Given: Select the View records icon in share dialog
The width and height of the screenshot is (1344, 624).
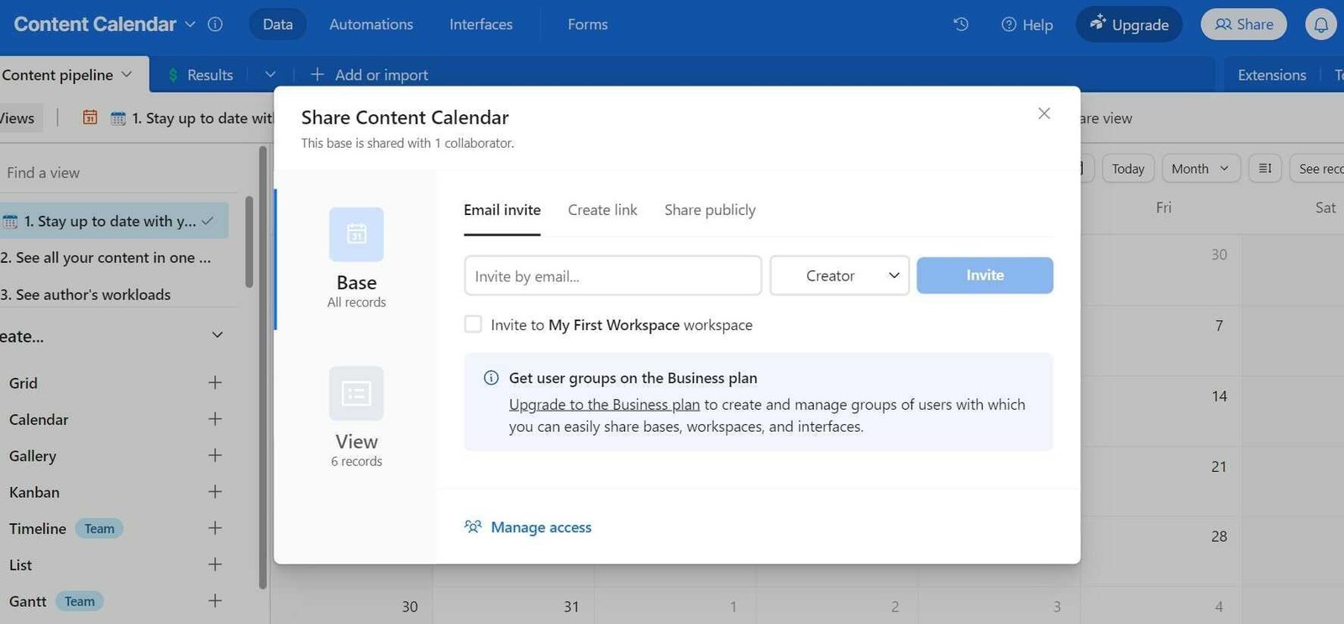Looking at the screenshot, I should [356, 393].
